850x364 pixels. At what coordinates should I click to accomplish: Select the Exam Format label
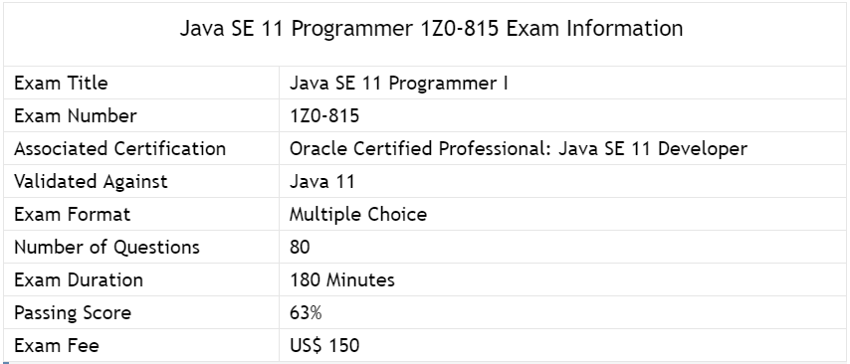72,215
